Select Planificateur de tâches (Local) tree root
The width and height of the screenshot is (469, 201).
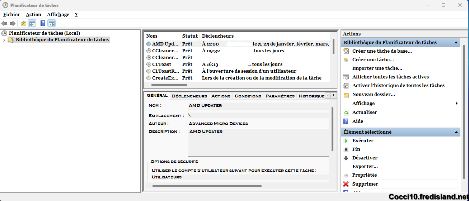(x=44, y=33)
